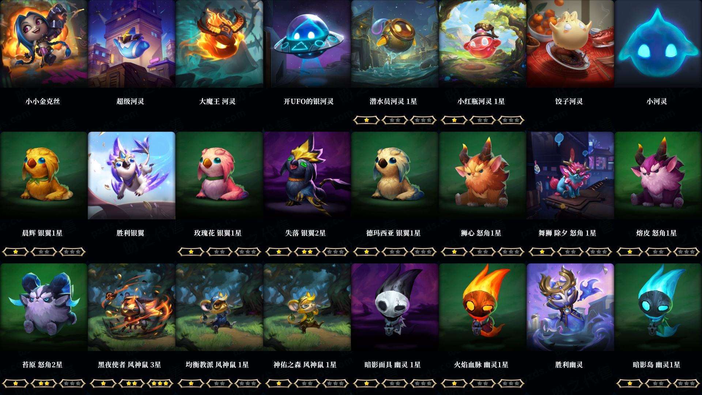Select two-star tier under 晨辉 银翼
Viewport: 702px width, 395px height.
pos(44,252)
